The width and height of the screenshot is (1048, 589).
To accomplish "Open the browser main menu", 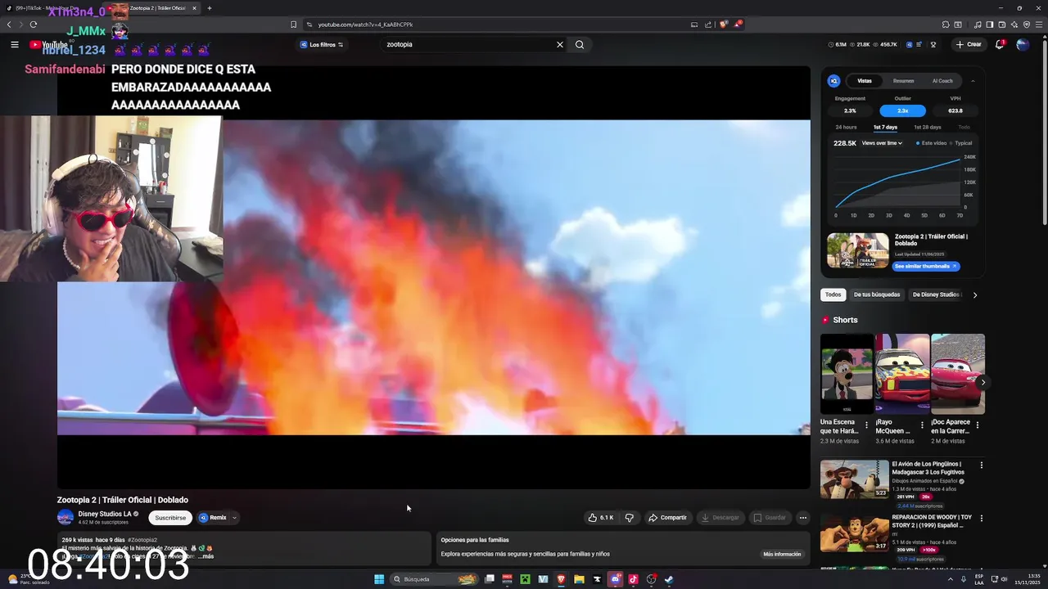I will coord(1038,25).
